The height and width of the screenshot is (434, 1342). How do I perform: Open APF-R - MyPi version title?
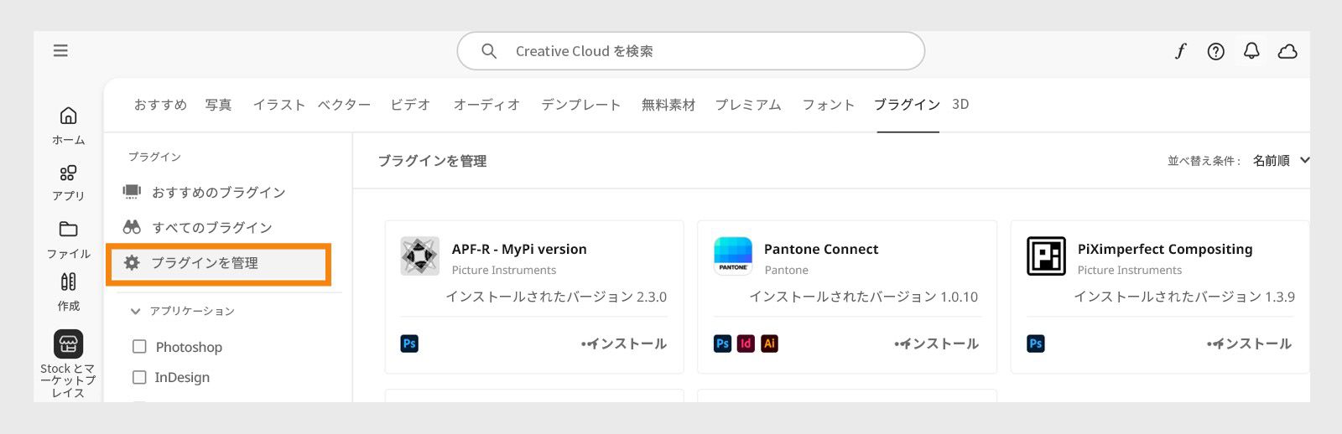tap(519, 249)
